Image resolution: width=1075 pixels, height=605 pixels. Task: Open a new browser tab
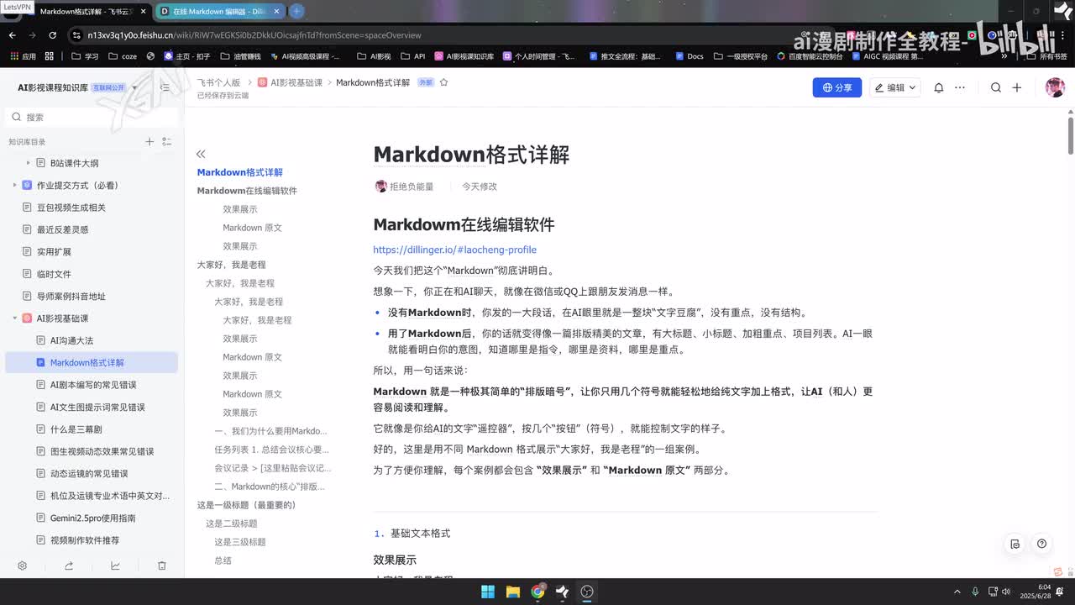pos(296,12)
